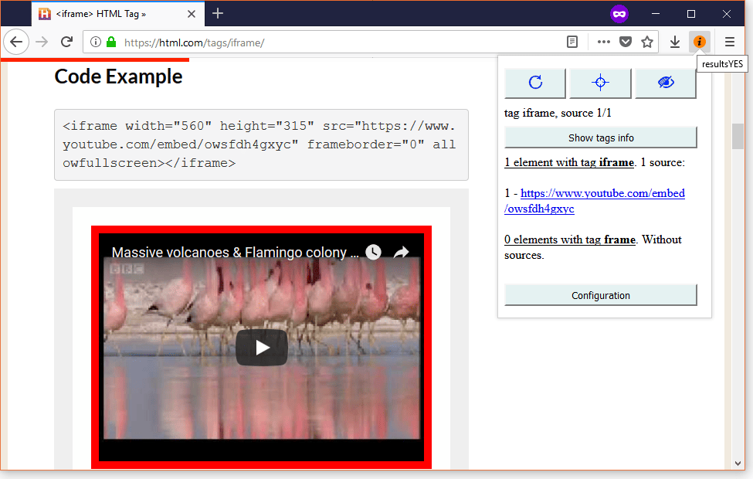
Task: Click the Watch later clock icon on video
Action: click(x=373, y=252)
